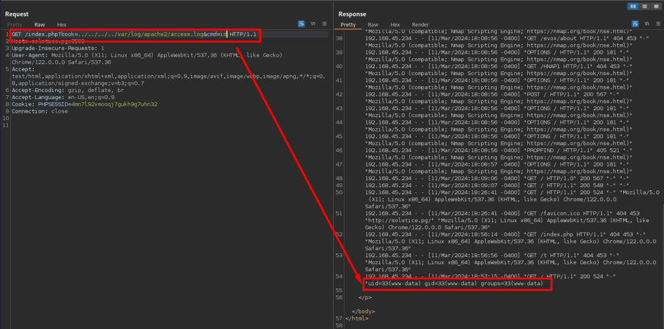Open Request panel hamburger options menu

[x=324, y=24]
